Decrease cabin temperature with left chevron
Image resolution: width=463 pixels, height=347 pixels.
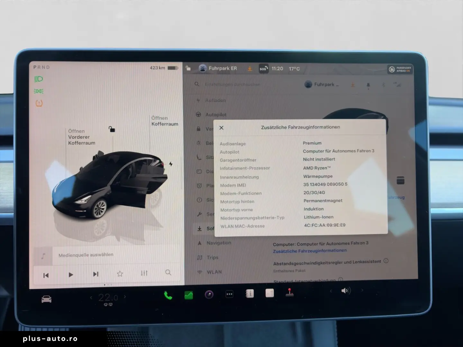coord(91,298)
